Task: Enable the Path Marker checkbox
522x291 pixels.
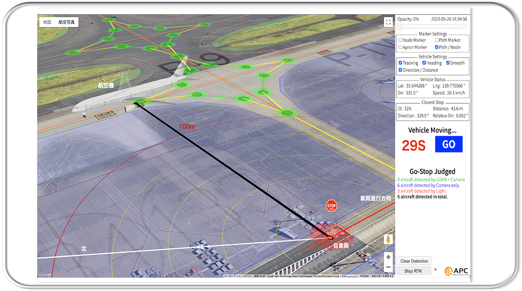Action: pos(436,40)
